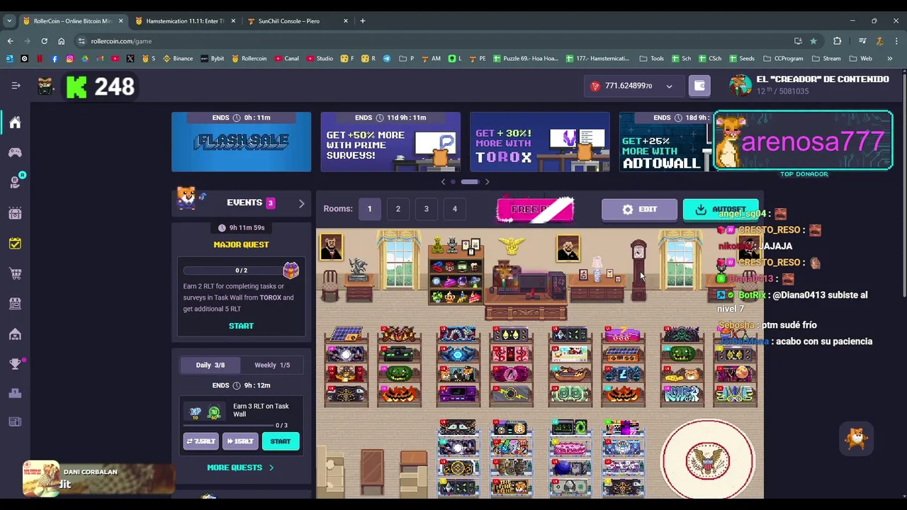Viewport: 907px width, 510px height.
Task: Switch to Room 1
Action: pos(369,209)
